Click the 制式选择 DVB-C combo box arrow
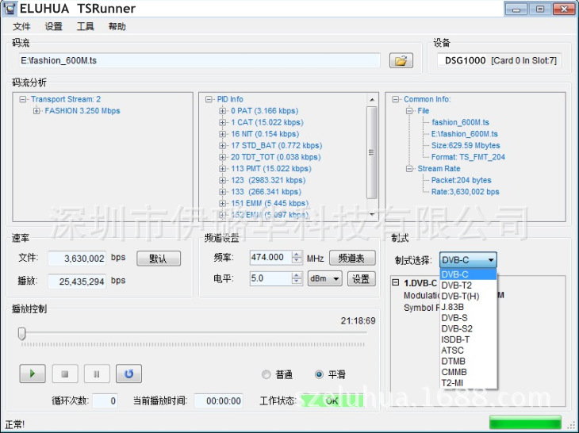The height and width of the screenshot is (433, 579). [490, 260]
